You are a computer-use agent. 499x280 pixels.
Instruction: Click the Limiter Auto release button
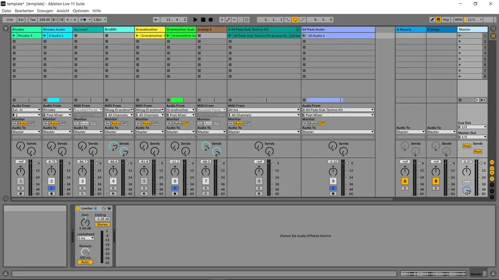[85, 262]
